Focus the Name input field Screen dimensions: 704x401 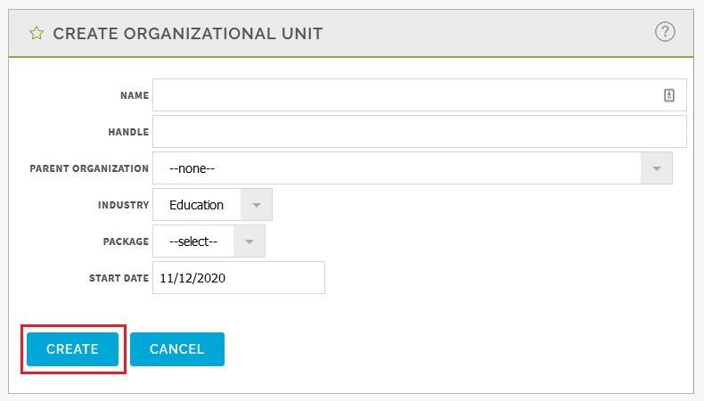click(405, 95)
